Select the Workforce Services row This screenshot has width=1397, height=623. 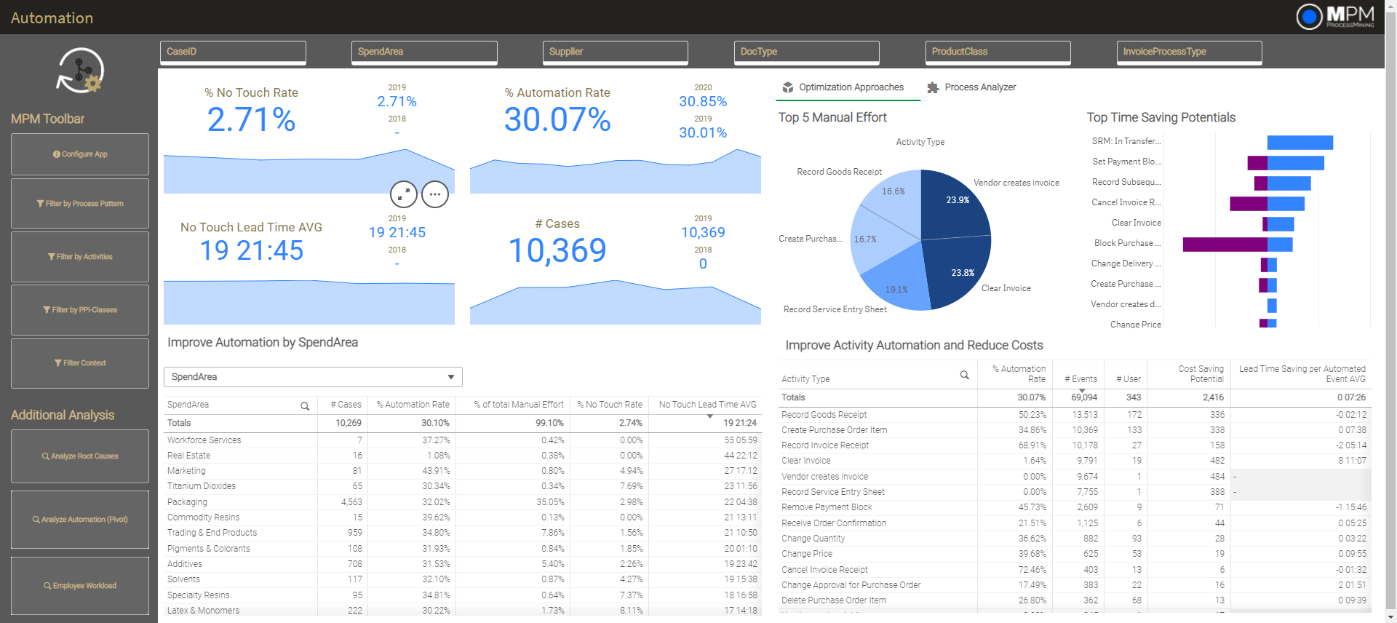click(x=462, y=440)
